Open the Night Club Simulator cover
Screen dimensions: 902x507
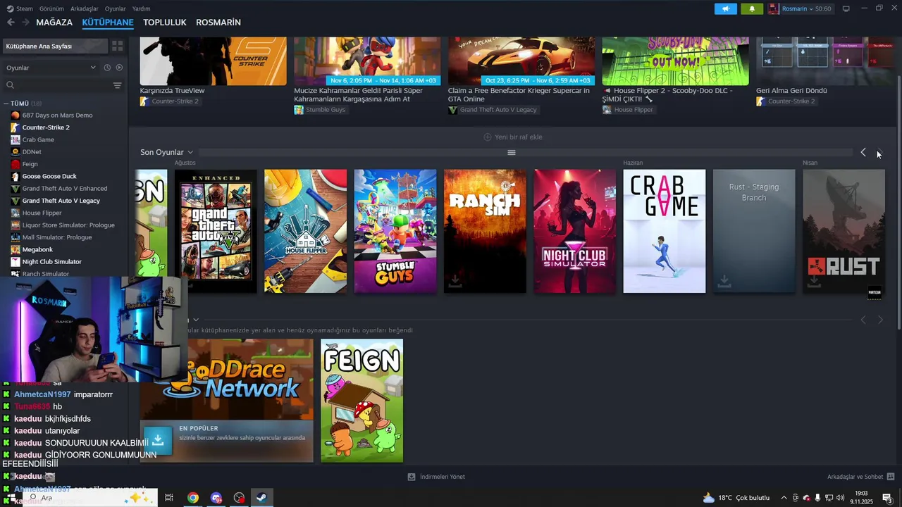click(x=575, y=231)
